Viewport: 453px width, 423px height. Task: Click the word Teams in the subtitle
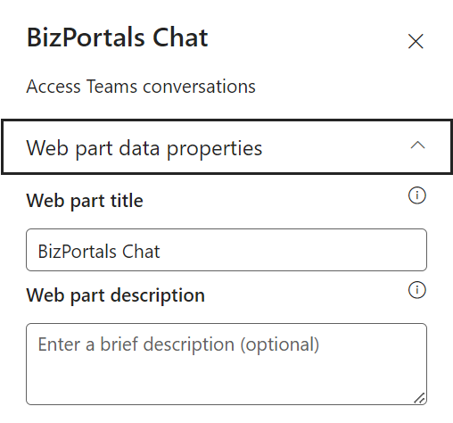(x=112, y=87)
